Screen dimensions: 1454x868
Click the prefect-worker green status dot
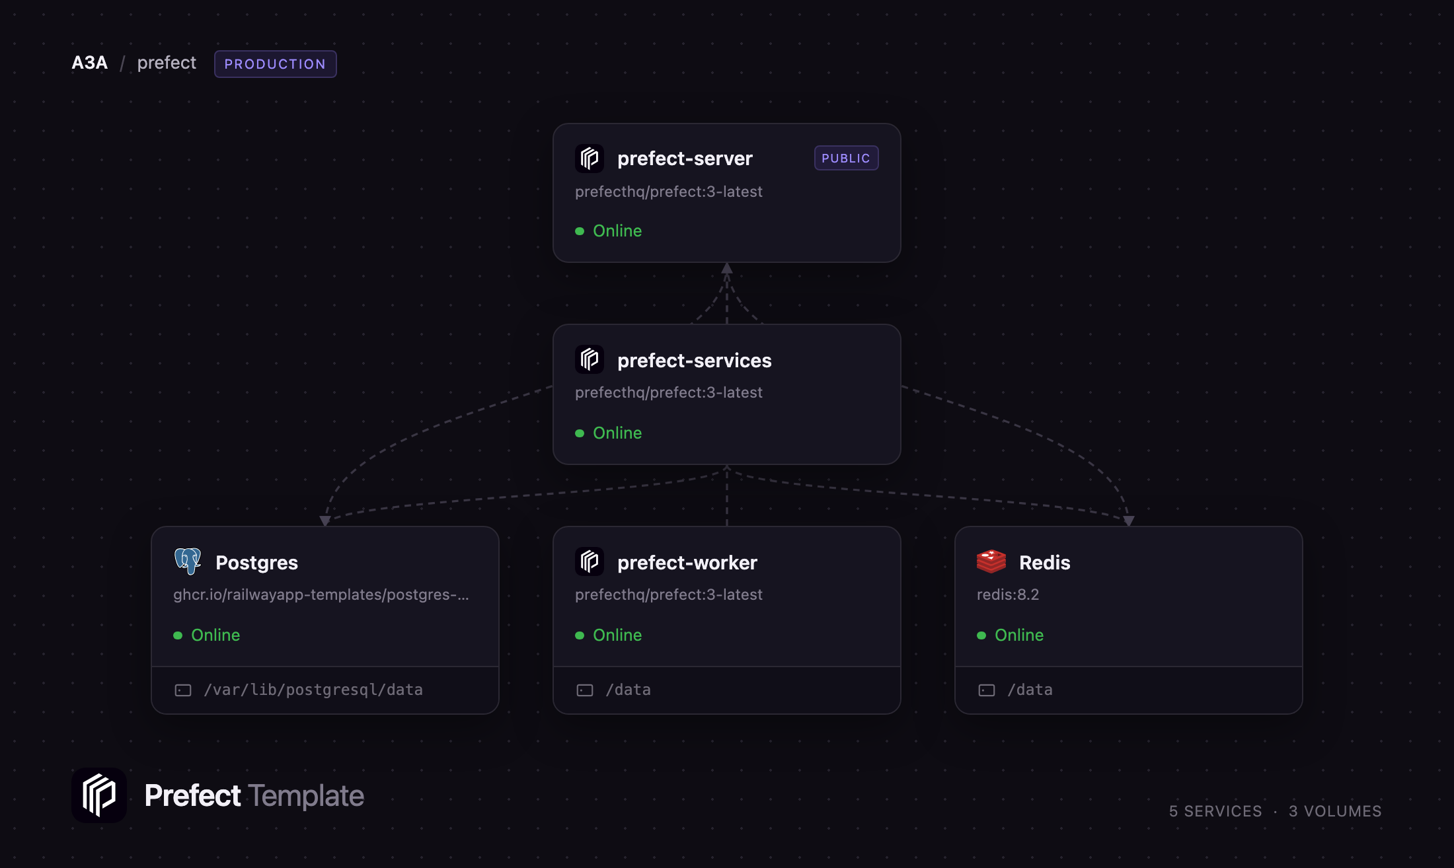580,635
